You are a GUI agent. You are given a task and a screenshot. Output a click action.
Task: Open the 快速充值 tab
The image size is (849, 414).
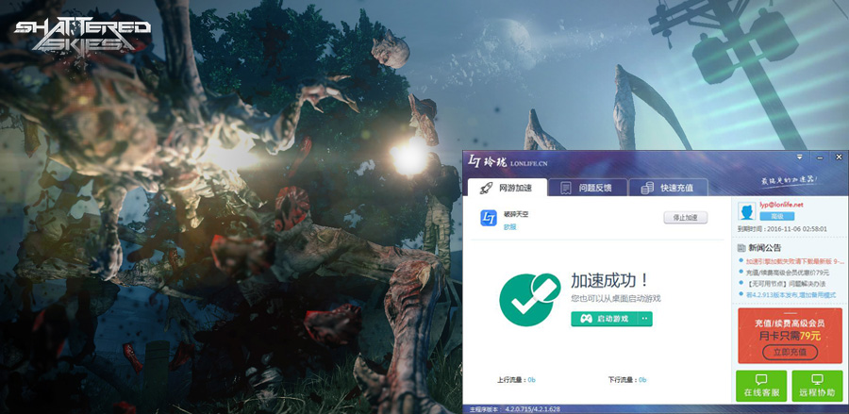click(668, 188)
